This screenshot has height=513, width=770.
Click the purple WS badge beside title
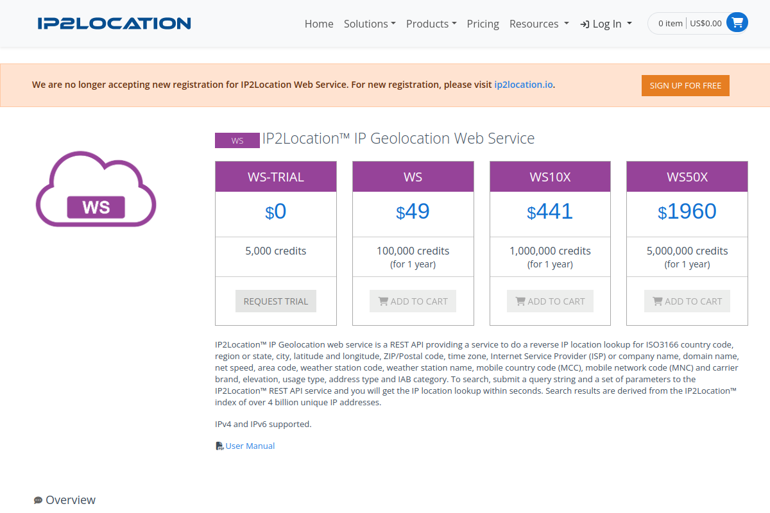(237, 140)
